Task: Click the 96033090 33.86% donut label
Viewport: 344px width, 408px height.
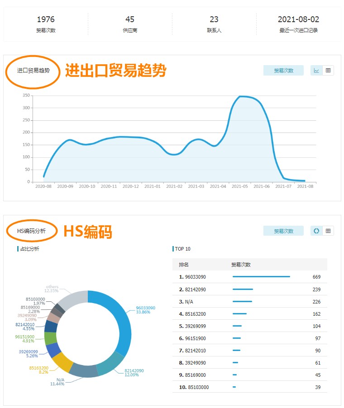Action: coord(145,310)
